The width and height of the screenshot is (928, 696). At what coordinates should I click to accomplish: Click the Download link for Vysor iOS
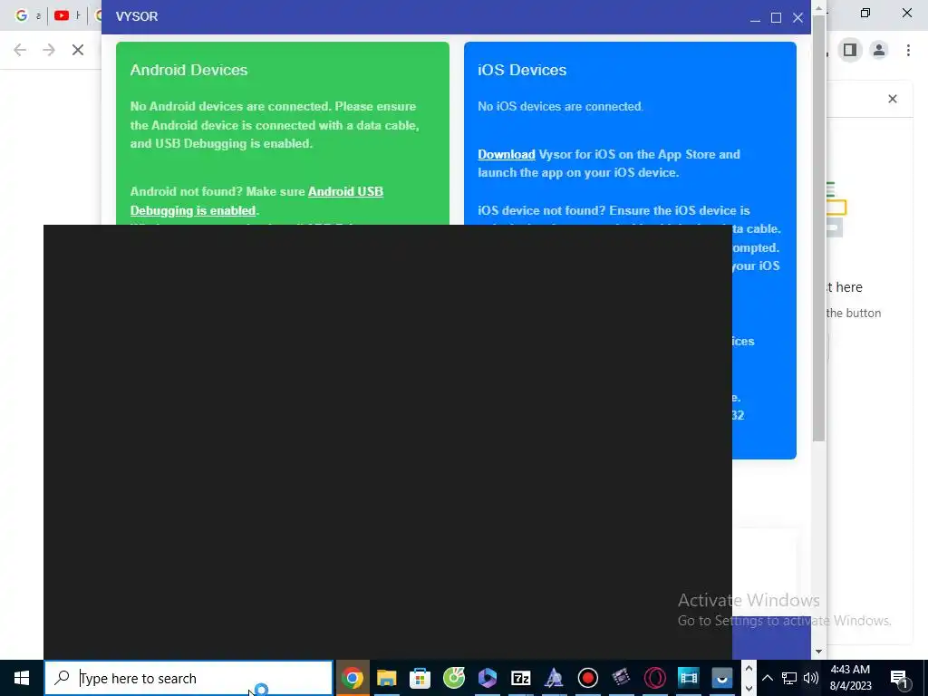tap(506, 154)
